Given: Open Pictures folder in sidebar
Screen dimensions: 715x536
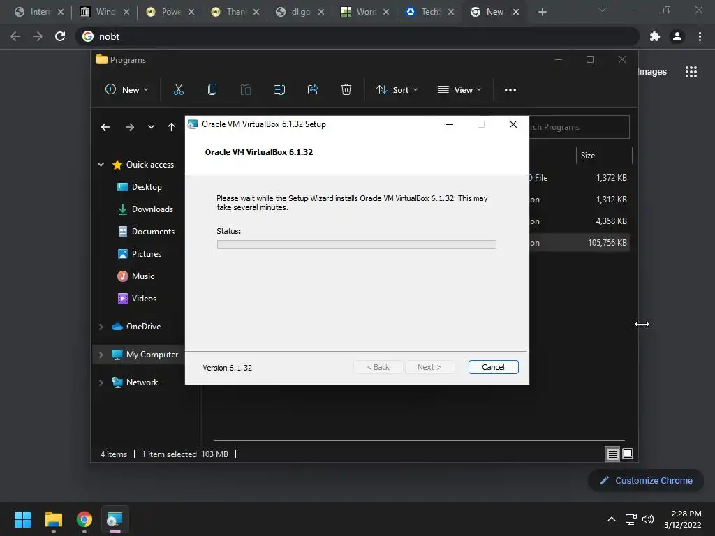Looking at the screenshot, I should pos(139,254).
